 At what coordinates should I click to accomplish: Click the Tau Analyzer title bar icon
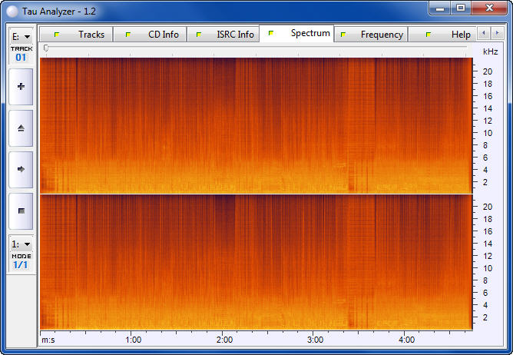click(x=13, y=8)
